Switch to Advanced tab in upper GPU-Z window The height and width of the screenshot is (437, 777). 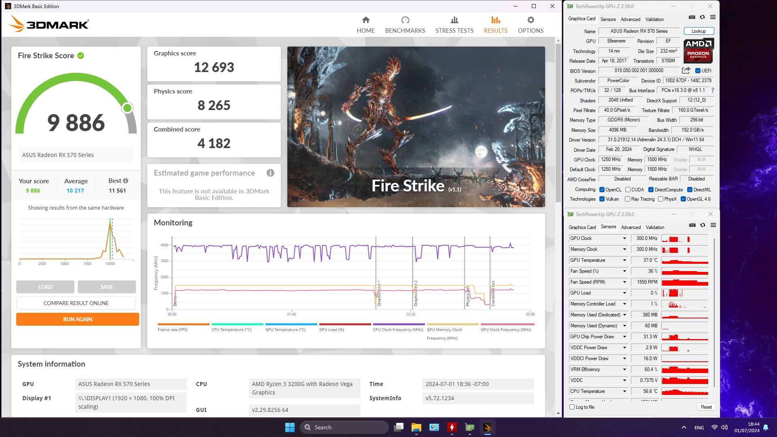631,19
